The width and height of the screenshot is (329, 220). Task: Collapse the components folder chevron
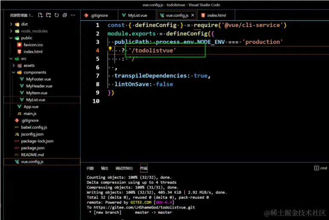tap(14, 72)
